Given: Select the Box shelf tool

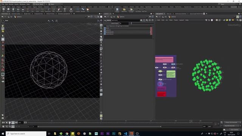Looking at the screenshot, I should pos(3,10).
